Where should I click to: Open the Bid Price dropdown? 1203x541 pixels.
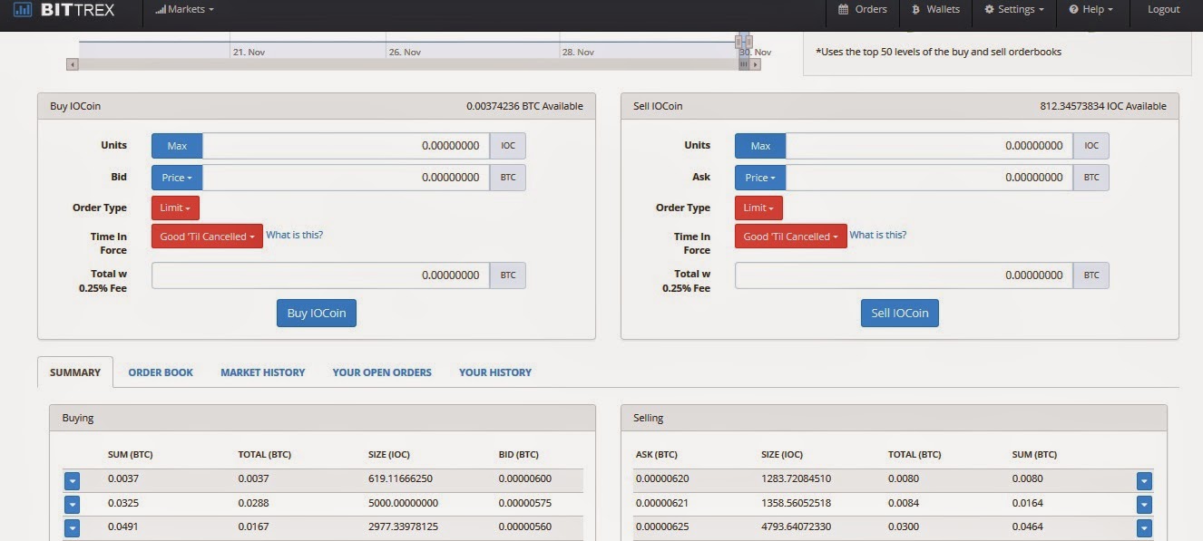[177, 178]
